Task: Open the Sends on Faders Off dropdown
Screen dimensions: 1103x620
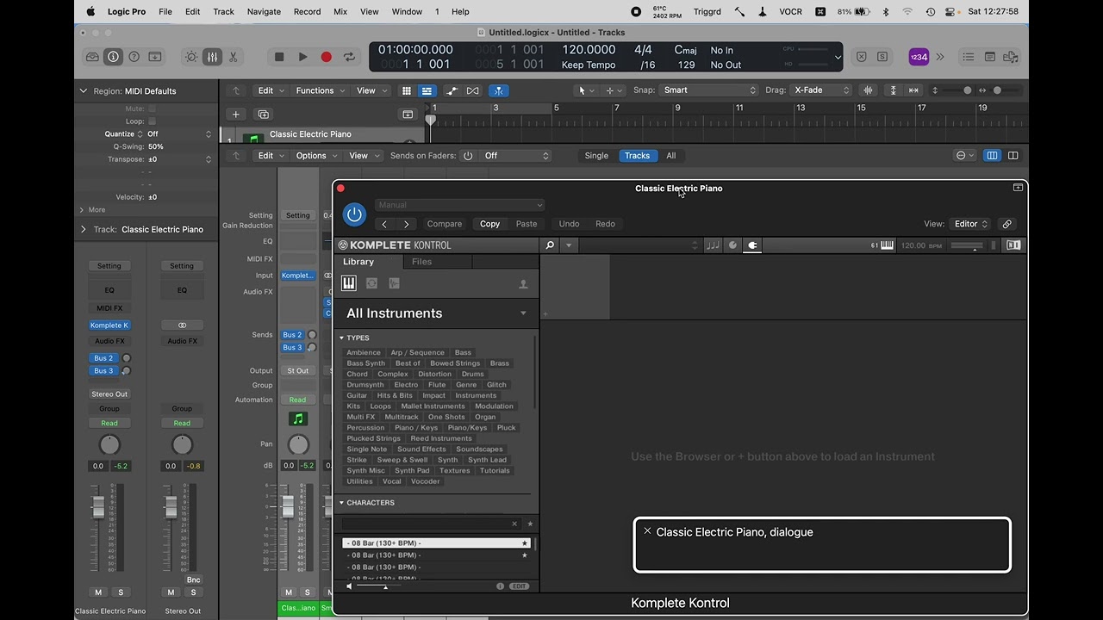Action: coord(515,156)
